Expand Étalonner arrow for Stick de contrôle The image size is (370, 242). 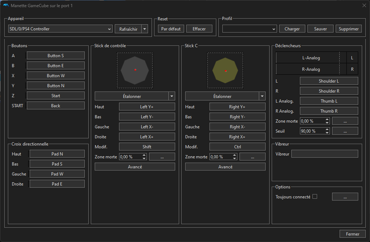tap(172, 96)
